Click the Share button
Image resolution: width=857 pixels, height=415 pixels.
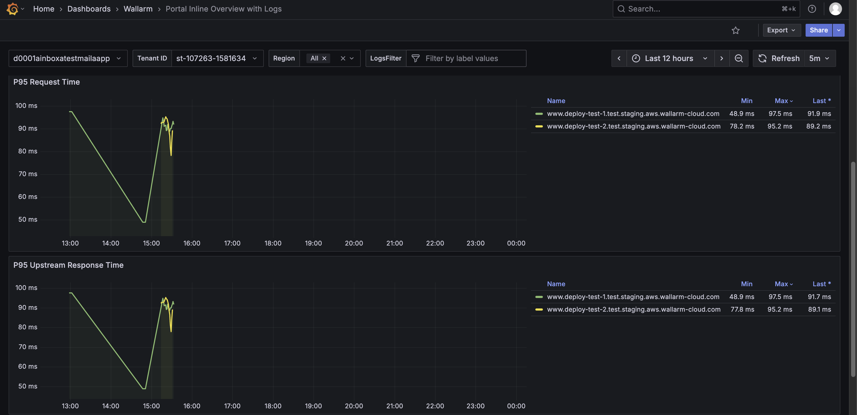[818, 30]
